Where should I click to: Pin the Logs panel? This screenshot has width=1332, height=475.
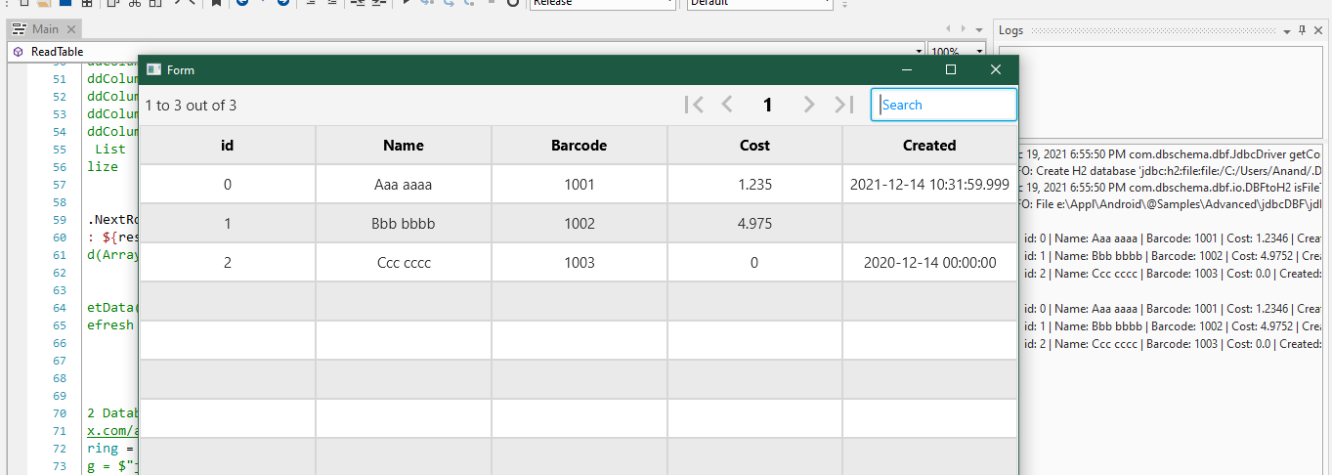(x=1302, y=30)
